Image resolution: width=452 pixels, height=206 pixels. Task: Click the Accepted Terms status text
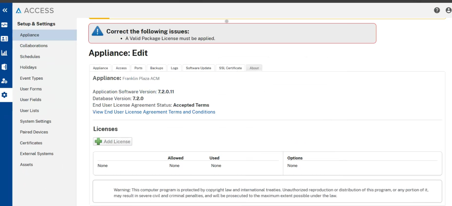click(191, 105)
